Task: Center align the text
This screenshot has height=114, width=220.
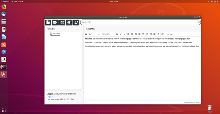Action: pos(132,34)
